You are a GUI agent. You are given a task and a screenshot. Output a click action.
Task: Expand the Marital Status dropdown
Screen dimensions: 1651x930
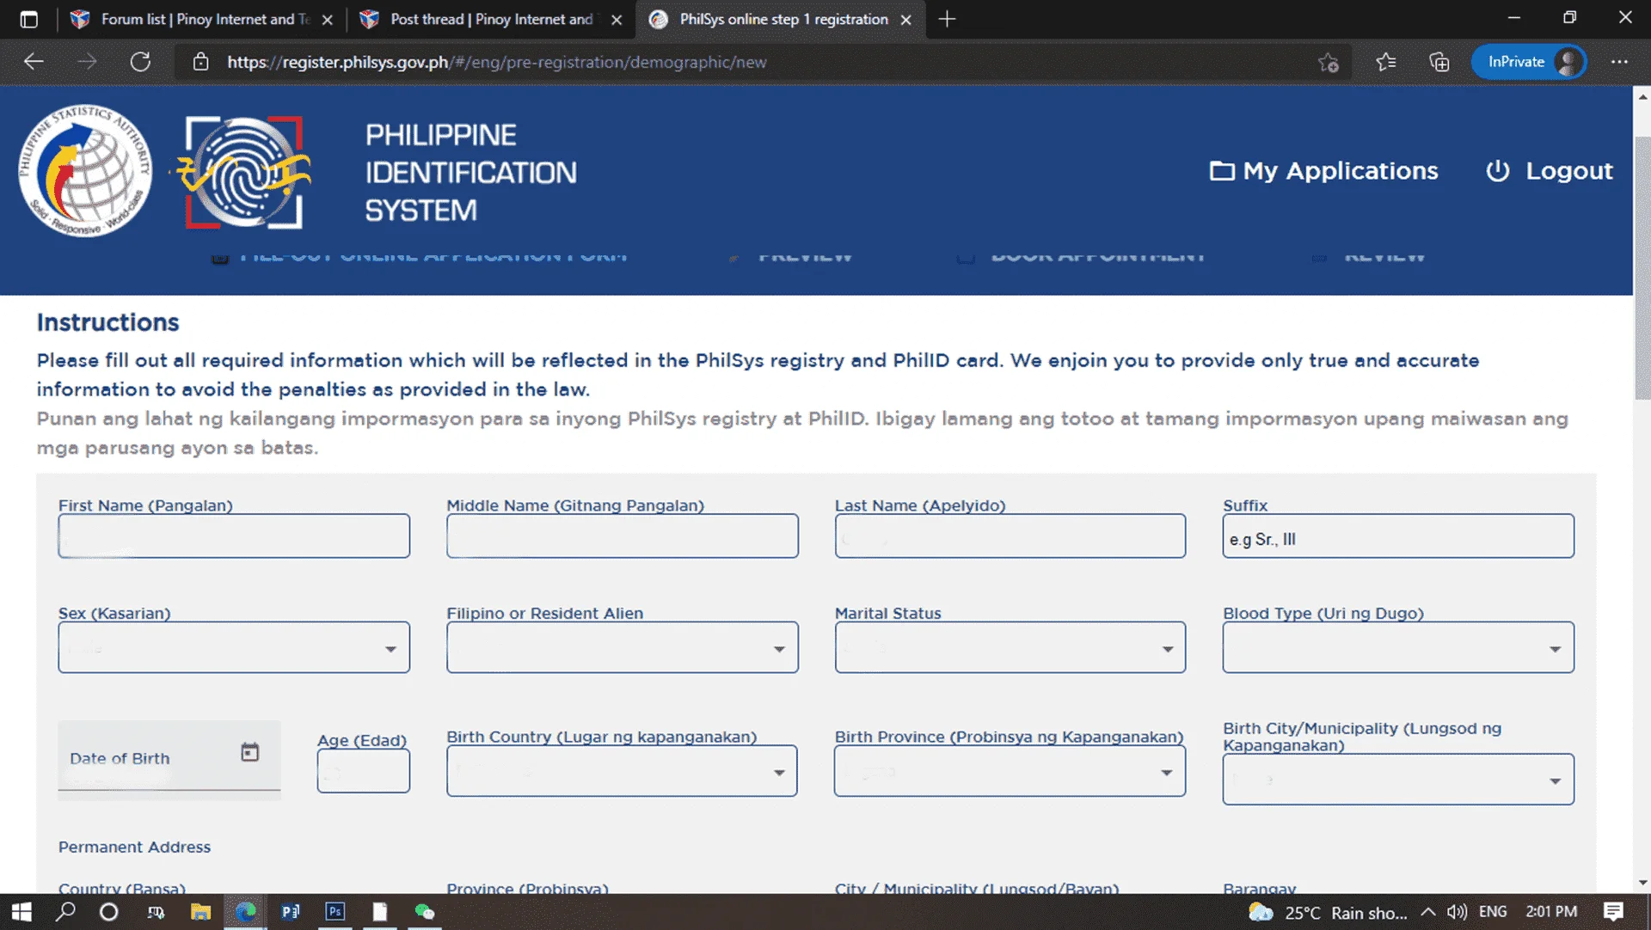(x=1010, y=647)
